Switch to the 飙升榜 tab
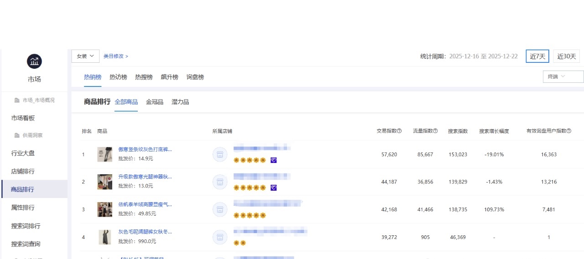This screenshot has height=259, width=584. click(x=169, y=77)
